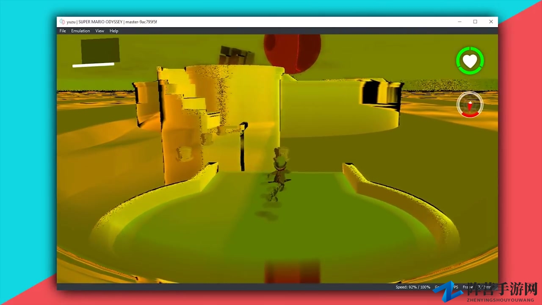This screenshot has width=542, height=305.
Task: Minimize the yuzu window
Action: tap(459, 22)
